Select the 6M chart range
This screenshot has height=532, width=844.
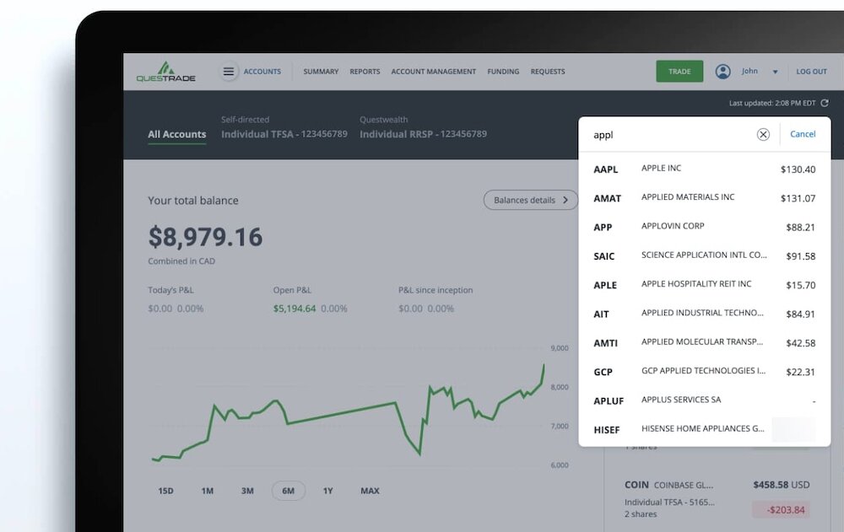point(288,491)
